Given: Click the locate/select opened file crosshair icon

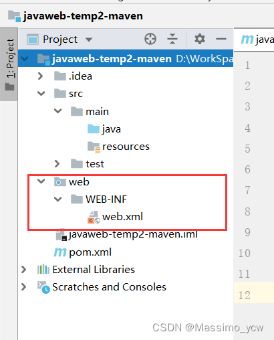Looking at the screenshot, I should [150, 39].
